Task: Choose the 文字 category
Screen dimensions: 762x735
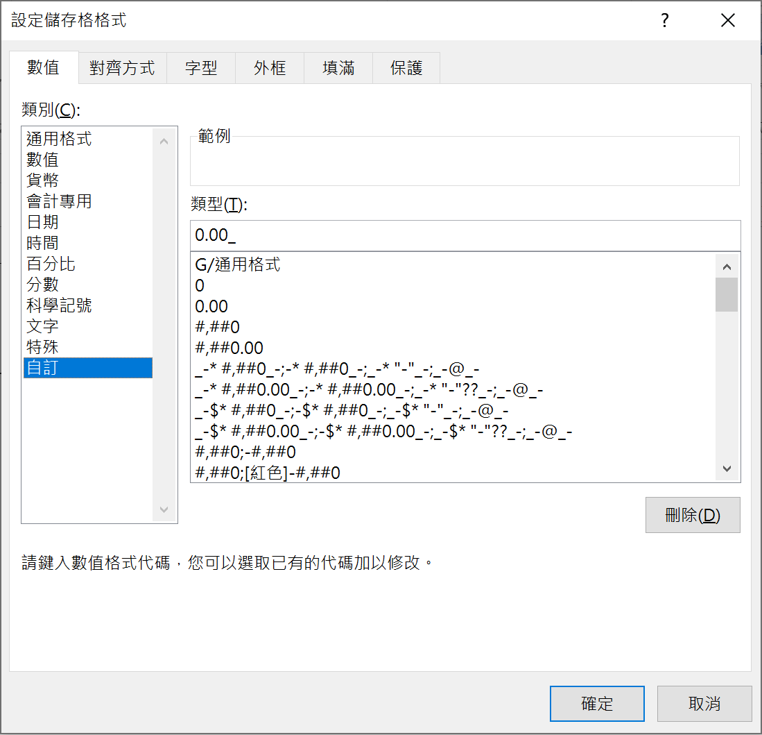Action: coord(88,326)
